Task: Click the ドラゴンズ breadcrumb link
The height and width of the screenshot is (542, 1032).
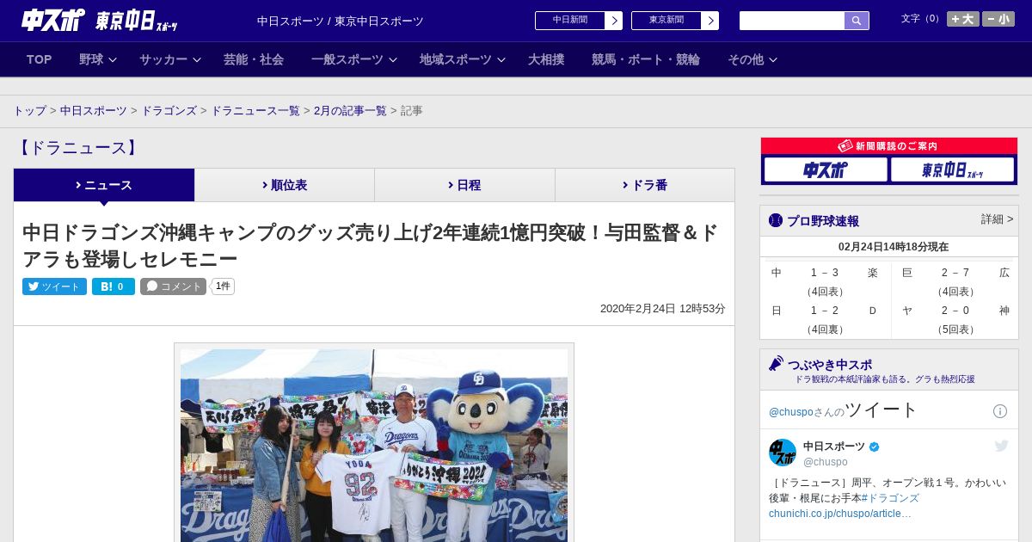Action: coord(169,111)
